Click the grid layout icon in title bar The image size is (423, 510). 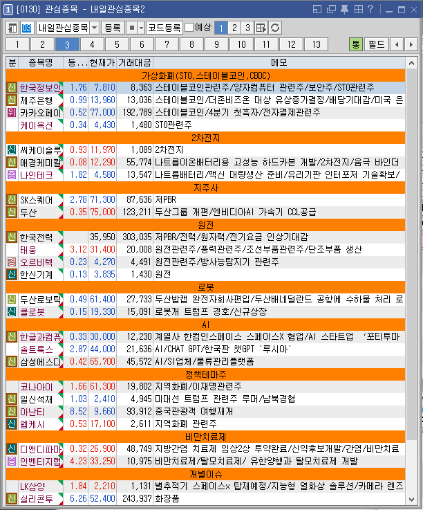(358, 9)
